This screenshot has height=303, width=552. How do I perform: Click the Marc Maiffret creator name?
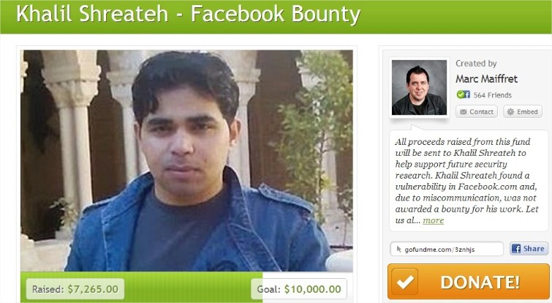pos(486,79)
